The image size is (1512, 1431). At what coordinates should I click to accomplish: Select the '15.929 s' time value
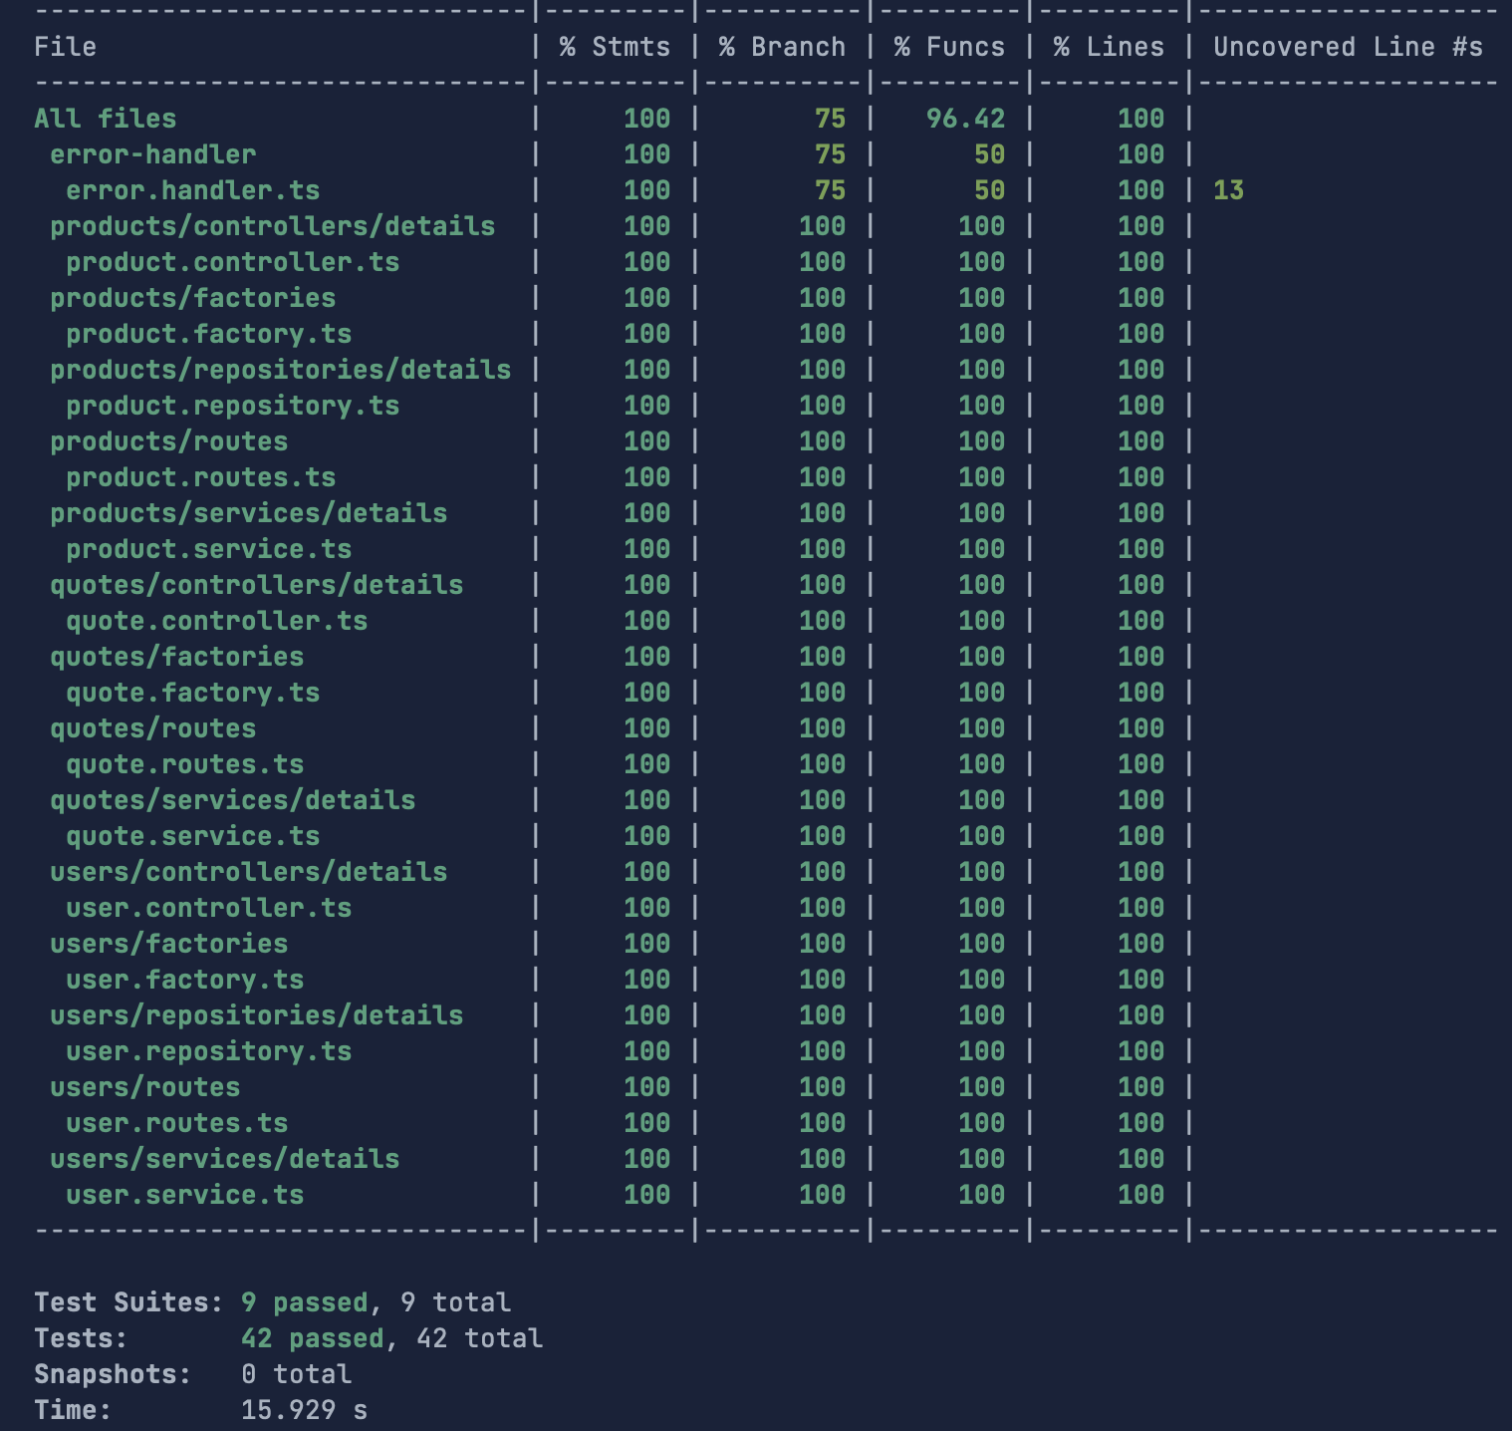pos(304,1410)
